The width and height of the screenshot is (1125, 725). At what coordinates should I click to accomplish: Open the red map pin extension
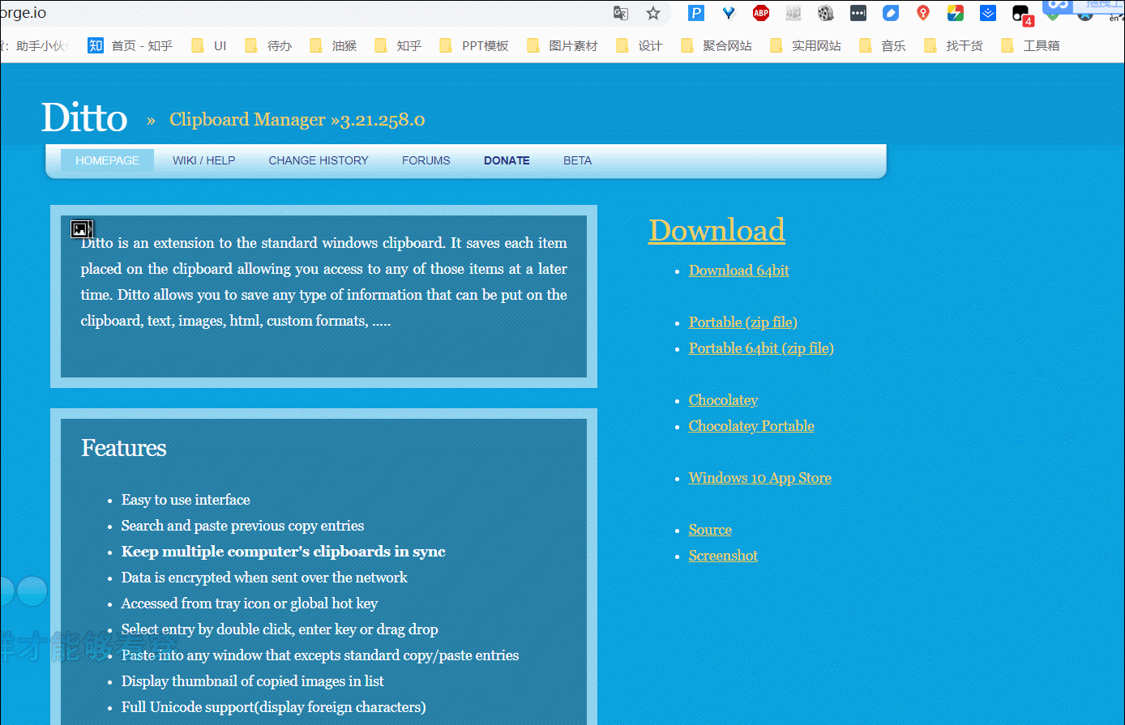923,13
